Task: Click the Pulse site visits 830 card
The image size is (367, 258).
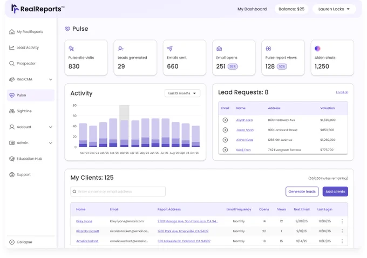Action: (x=86, y=58)
